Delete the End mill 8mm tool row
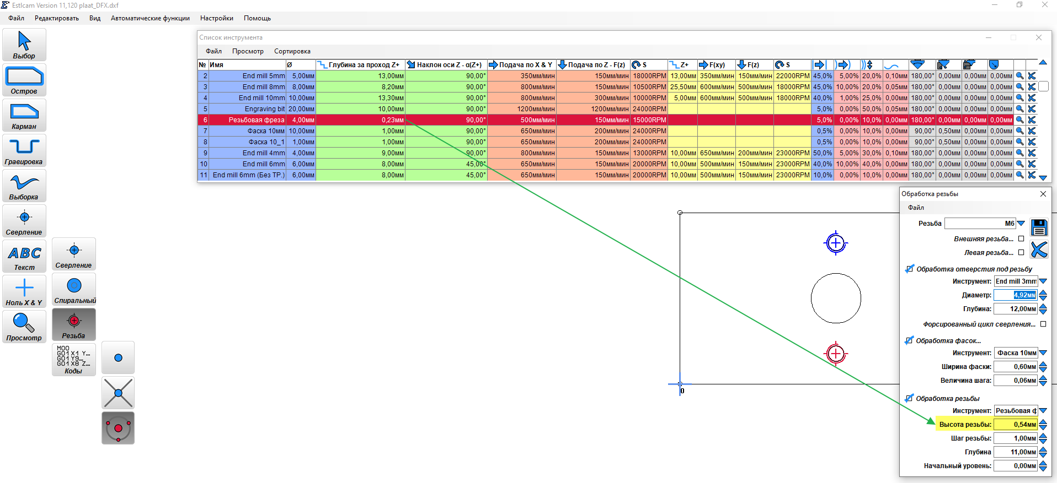 [x=1032, y=87]
